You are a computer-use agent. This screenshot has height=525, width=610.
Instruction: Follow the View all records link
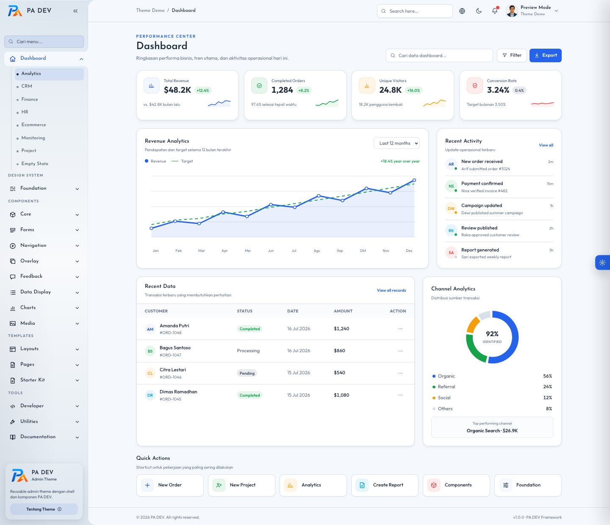(x=391, y=290)
